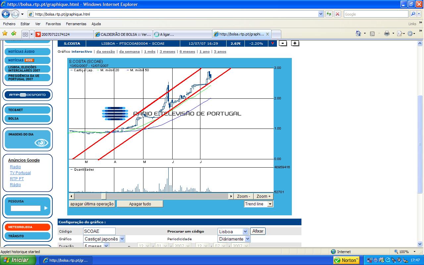
Task: Switch to the 20070712174124 tab
Action: pos(64,34)
